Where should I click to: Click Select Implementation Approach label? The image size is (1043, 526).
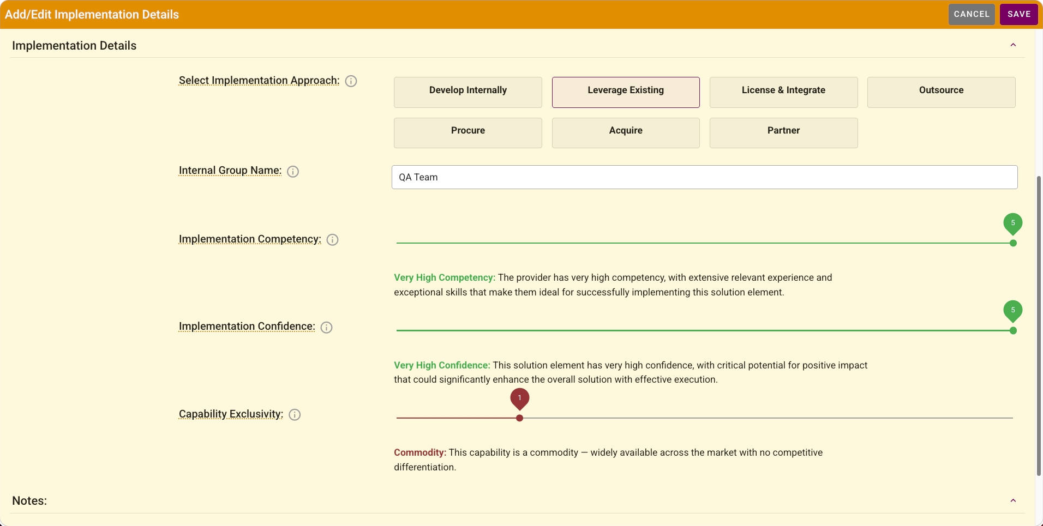[259, 81]
